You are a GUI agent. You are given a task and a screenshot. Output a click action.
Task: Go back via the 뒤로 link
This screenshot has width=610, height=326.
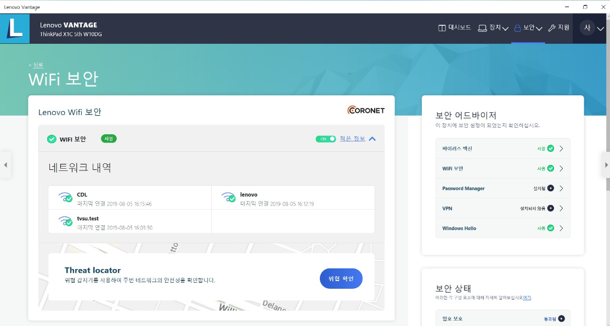point(38,65)
